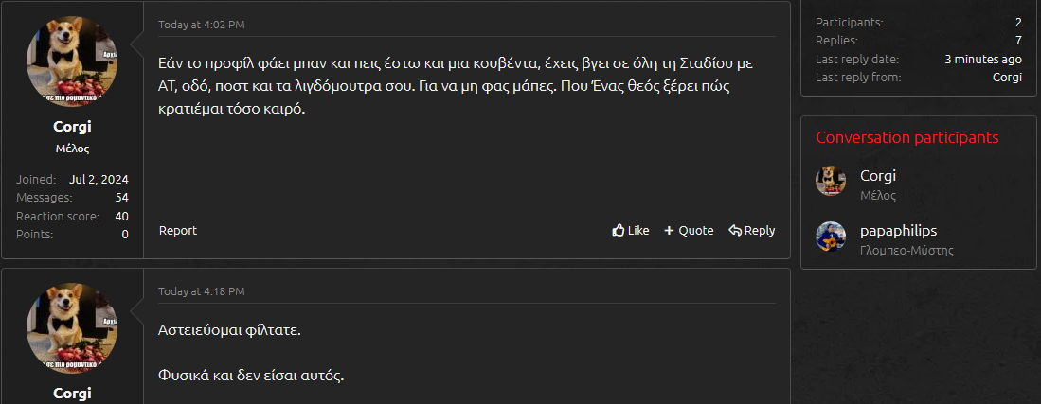Click Corgi's username under the first post avatar

tap(72, 127)
